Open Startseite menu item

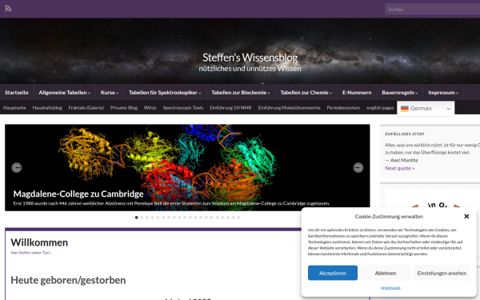(x=17, y=93)
